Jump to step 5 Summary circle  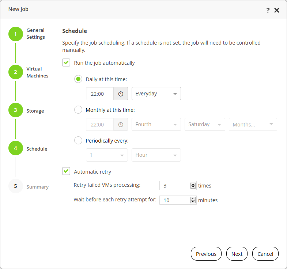[16, 186]
